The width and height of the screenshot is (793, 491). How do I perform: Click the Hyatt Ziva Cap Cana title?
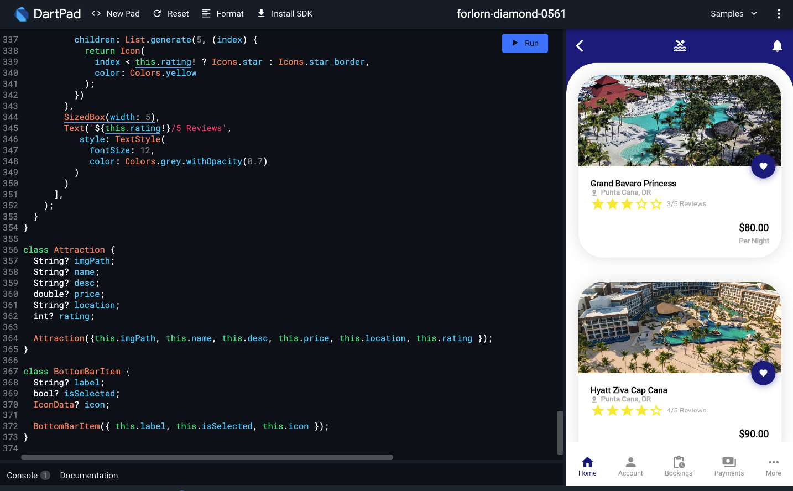629,390
